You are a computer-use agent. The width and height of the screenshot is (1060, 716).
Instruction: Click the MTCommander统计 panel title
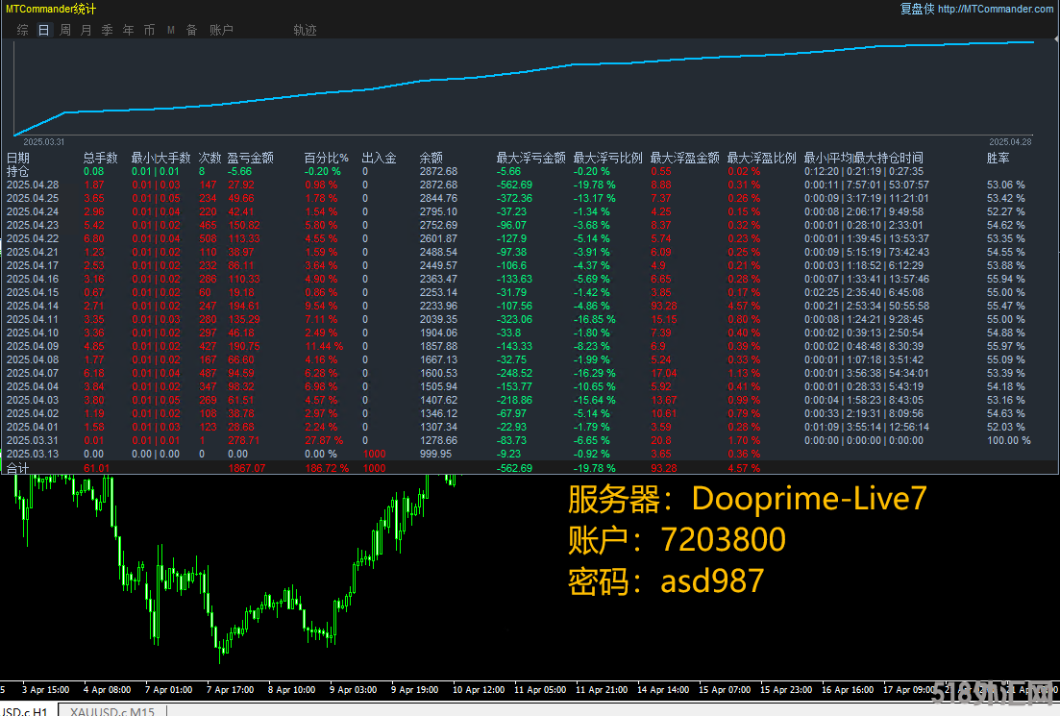(51, 9)
